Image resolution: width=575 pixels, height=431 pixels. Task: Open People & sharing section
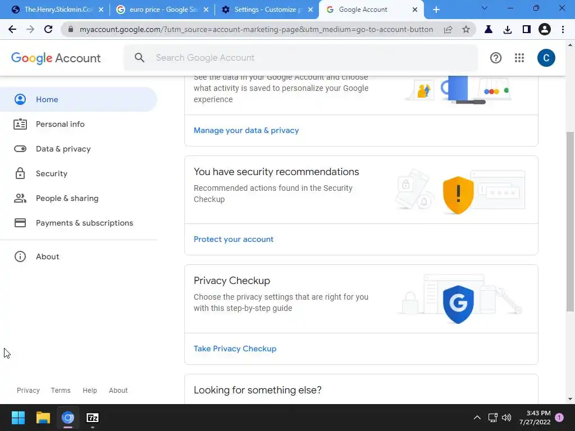79,198
